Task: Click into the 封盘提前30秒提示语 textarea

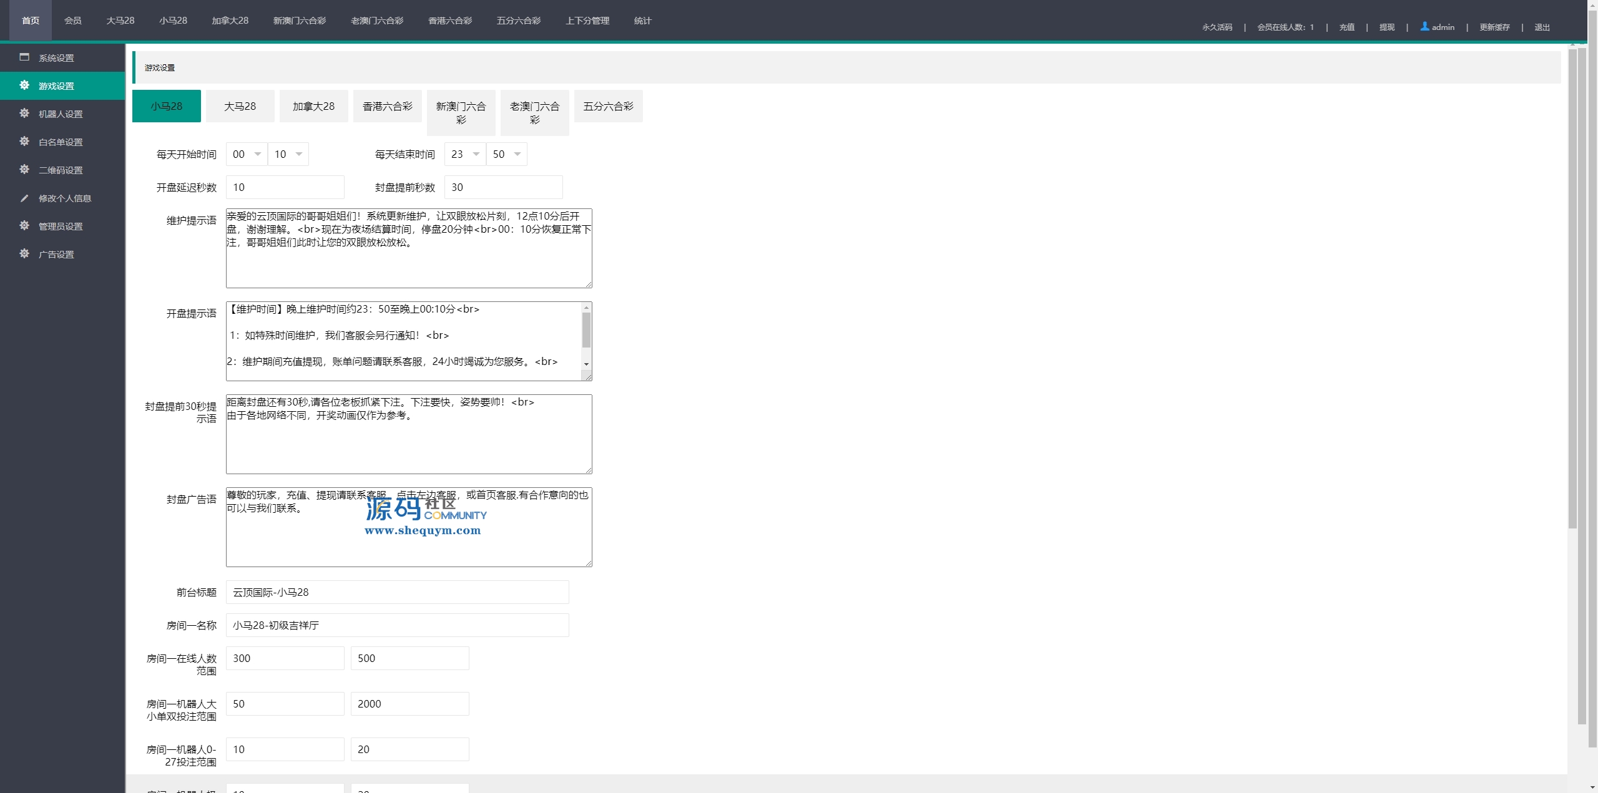Action: click(409, 434)
